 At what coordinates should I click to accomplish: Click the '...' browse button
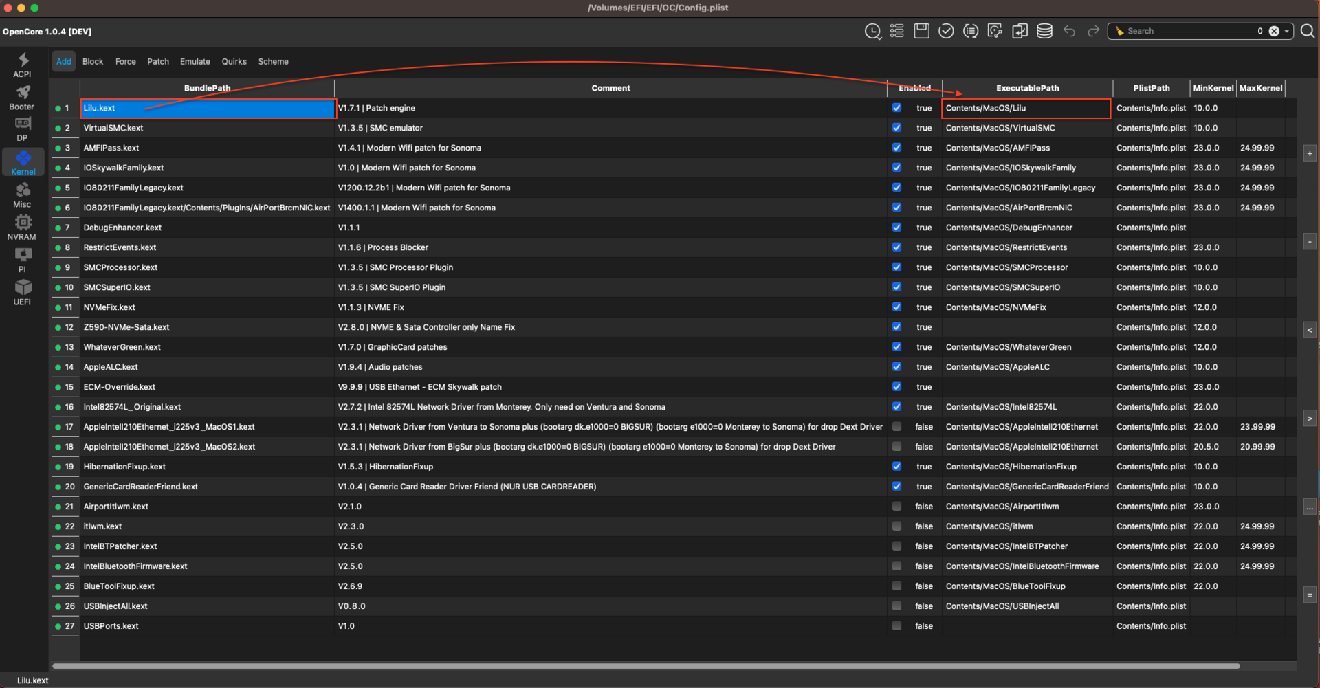point(1310,507)
